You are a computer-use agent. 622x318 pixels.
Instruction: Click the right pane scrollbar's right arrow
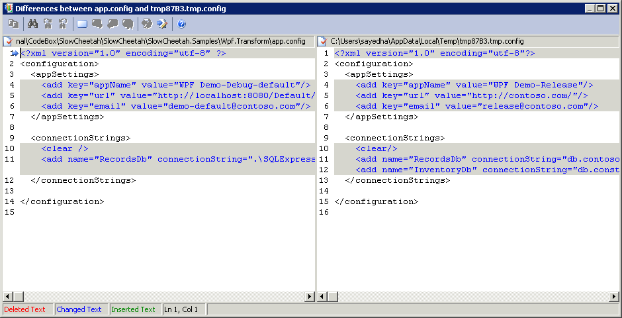coord(613,296)
